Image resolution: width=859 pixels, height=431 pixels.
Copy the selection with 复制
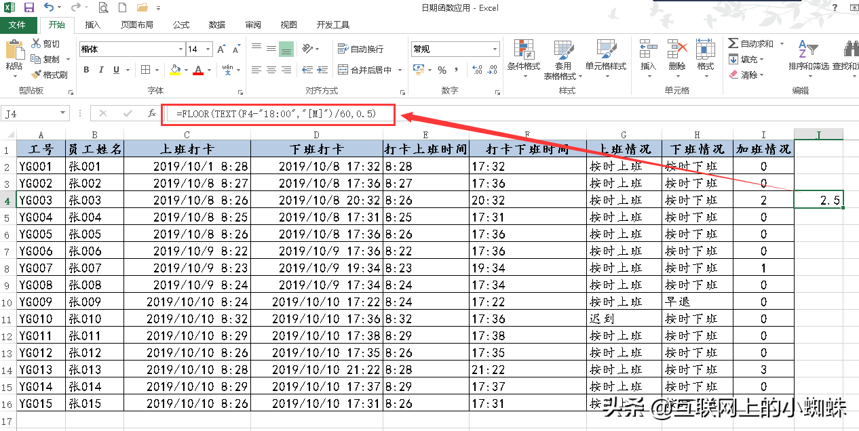(x=46, y=59)
